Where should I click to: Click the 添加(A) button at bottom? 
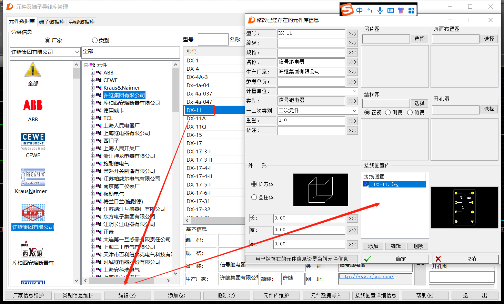click(177, 295)
